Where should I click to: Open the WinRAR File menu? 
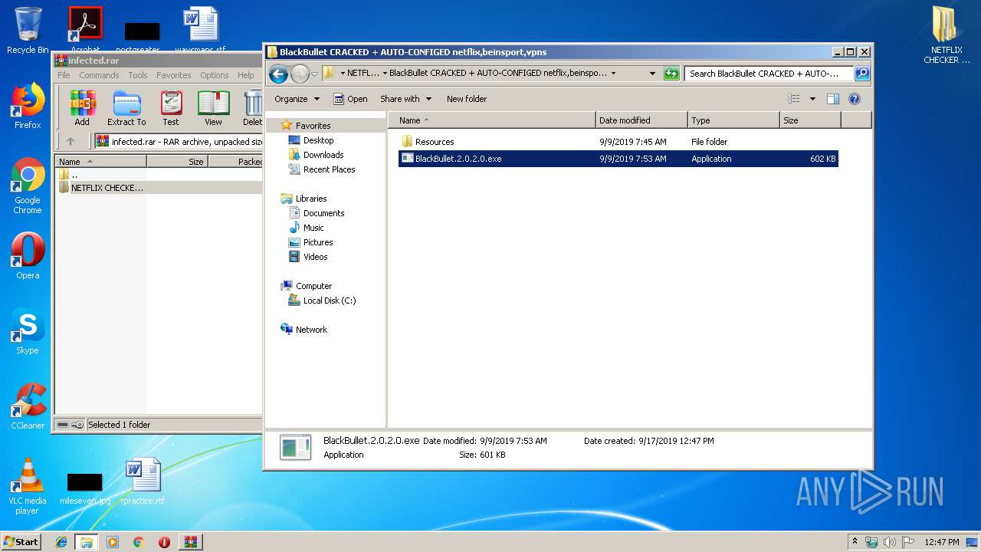[x=64, y=75]
